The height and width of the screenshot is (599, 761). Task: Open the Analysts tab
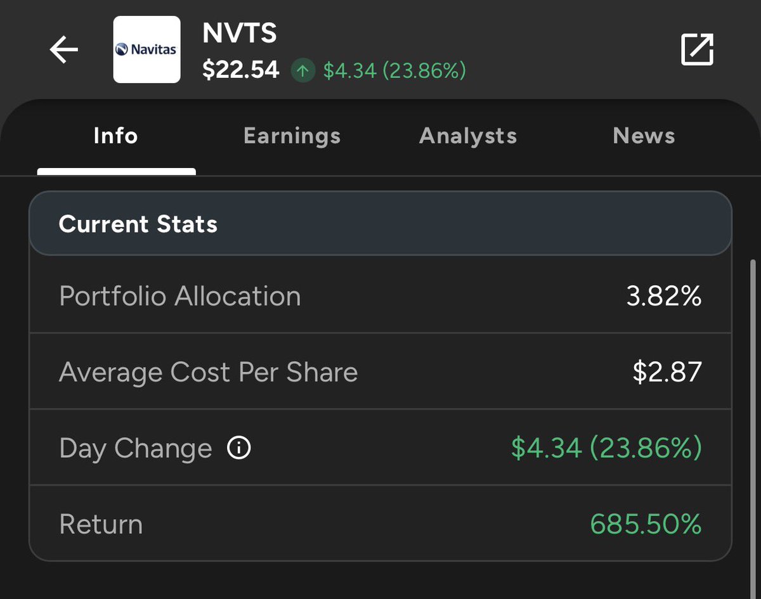coord(468,136)
